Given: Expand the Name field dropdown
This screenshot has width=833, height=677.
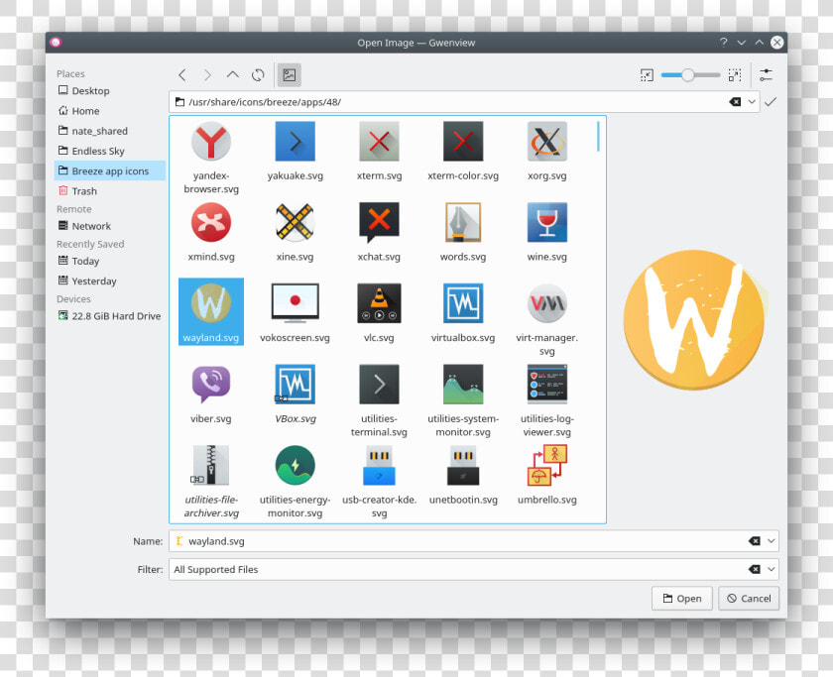Looking at the screenshot, I should tap(771, 541).
